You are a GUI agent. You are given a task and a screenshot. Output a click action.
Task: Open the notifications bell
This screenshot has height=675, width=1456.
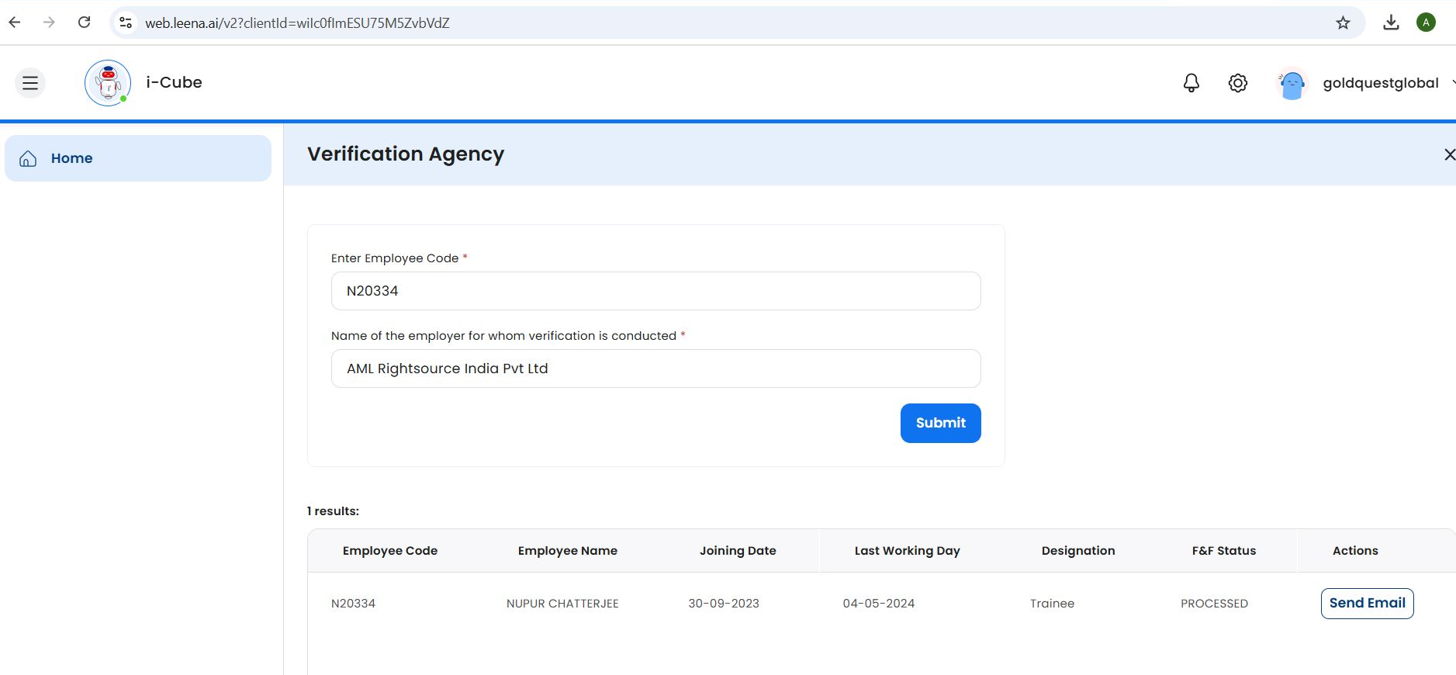(x=1191, y=83)
